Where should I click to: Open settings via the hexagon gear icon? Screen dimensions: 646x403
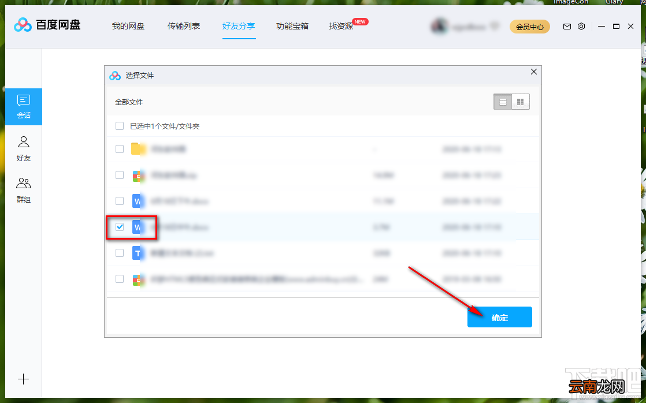(581, 27)
